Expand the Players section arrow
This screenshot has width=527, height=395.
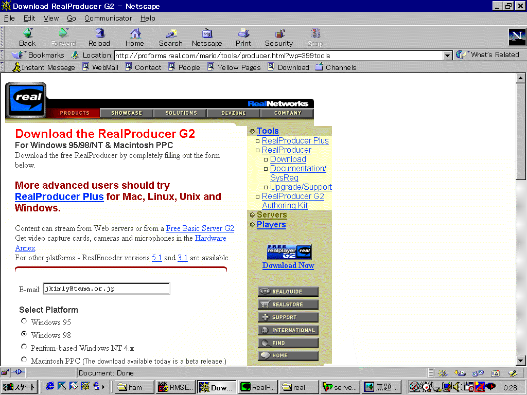[x=252, y=225]
